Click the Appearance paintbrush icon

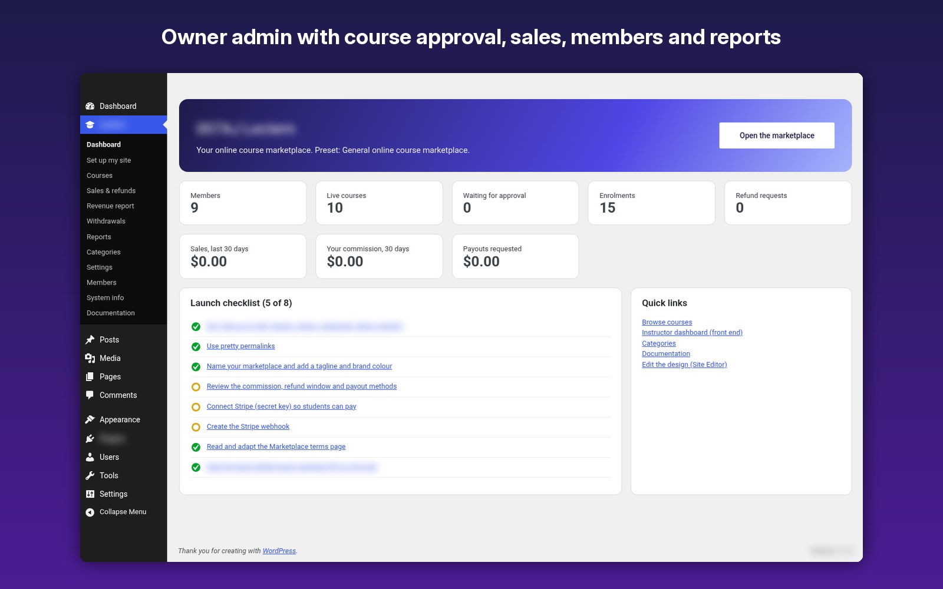pyautogui.click(x=90, y=419)
